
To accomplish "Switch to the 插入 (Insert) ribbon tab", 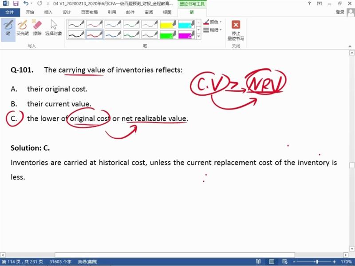I will 48,12.
